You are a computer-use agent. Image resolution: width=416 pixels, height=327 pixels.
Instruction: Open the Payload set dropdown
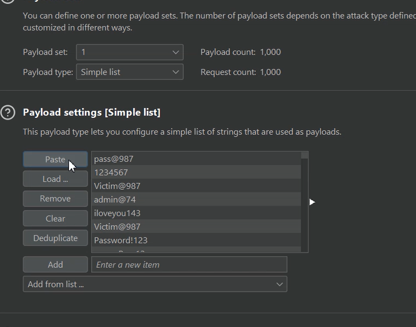click(x=130, y=52)
